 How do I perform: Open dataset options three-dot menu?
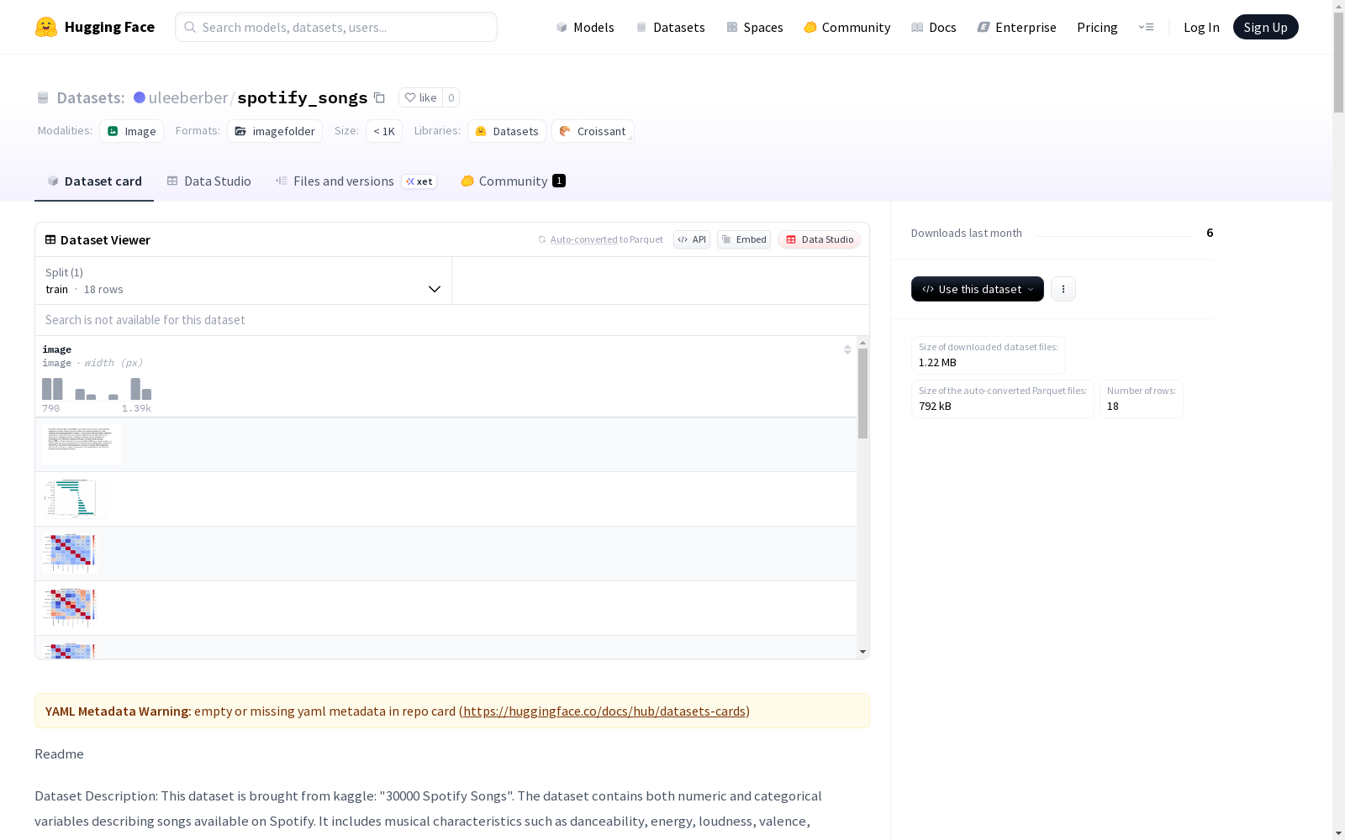click(1063, 289)
